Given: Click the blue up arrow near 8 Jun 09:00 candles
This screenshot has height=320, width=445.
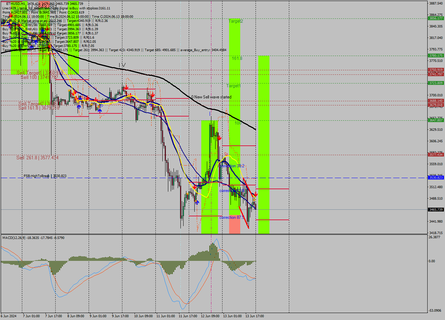Looking at the screenshot, I should pos(80,99).
